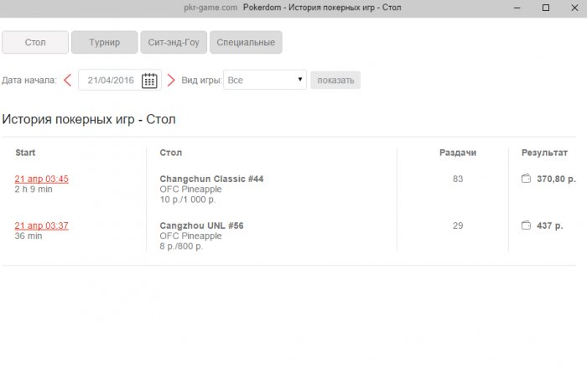Expand the Вид игры dropdown

[265, 80]
